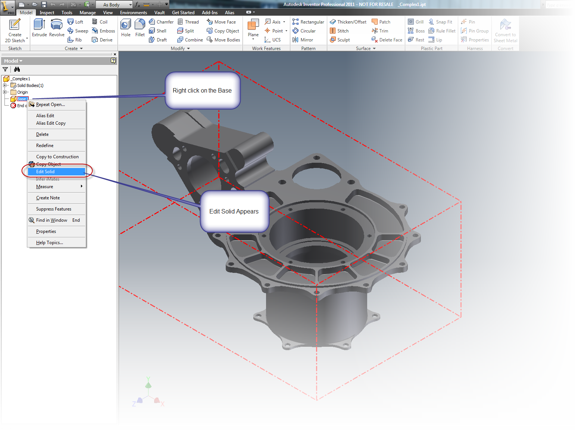Switch to the Inspect ribbon tab
The height and width of the screenshot is (430, 575).
47,13
